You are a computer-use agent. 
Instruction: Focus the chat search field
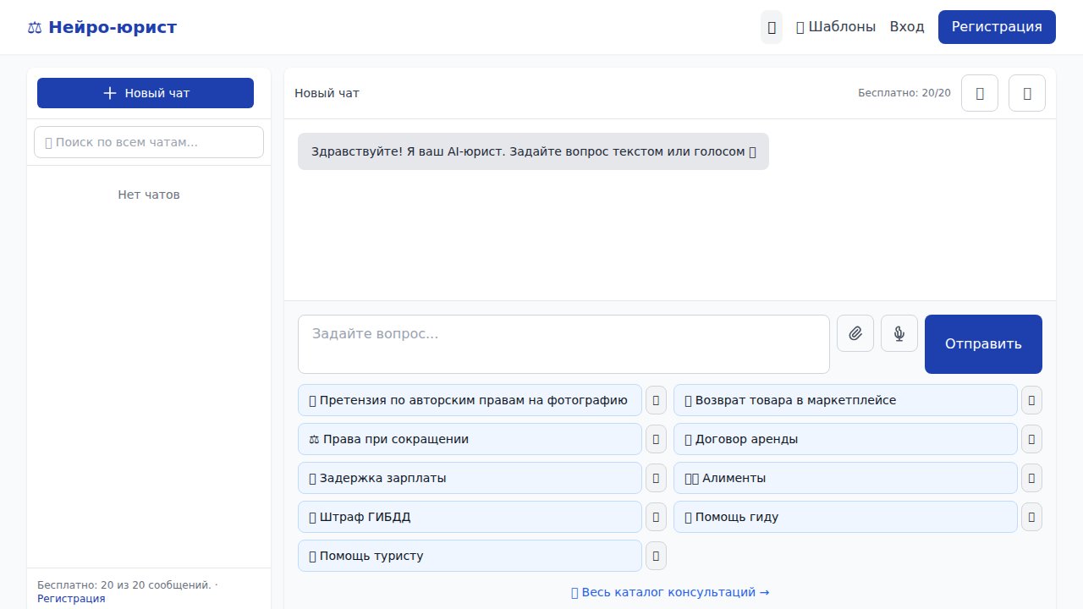[x=149, y=142]
